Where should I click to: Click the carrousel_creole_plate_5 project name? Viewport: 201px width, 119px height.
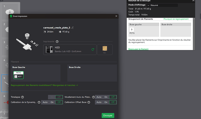point(57,28)
